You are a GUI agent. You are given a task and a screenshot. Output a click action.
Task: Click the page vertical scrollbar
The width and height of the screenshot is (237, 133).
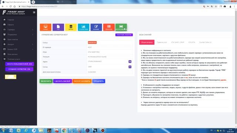236,68
